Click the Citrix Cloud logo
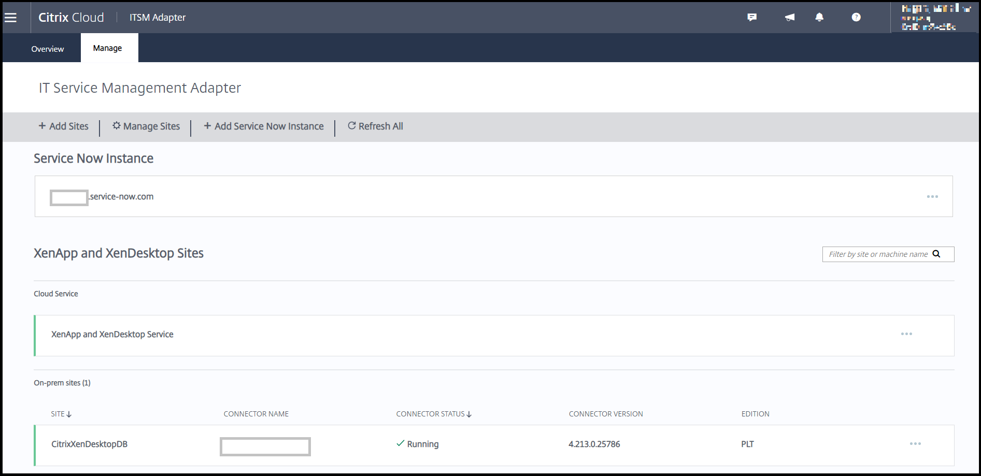The image size is (981, 476). [x=71, y=18]
